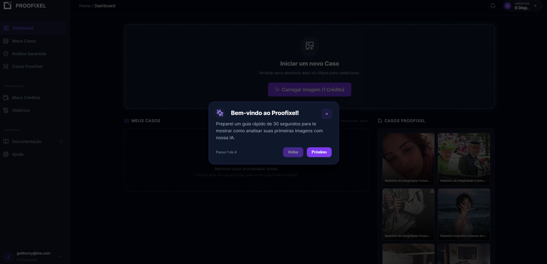Click the image upload icon above Iniciar um novo Caso
This screenshot has height=264, width=547.
[x=310, y=46]
